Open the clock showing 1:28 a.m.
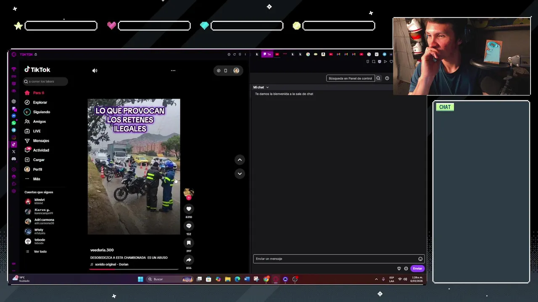 [417, 279]
